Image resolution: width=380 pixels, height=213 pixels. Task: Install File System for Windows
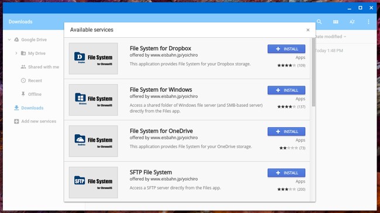[286, 90]
